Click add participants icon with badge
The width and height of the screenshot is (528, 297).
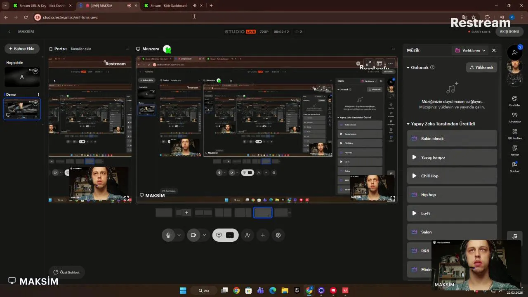(x=515, y=52)
